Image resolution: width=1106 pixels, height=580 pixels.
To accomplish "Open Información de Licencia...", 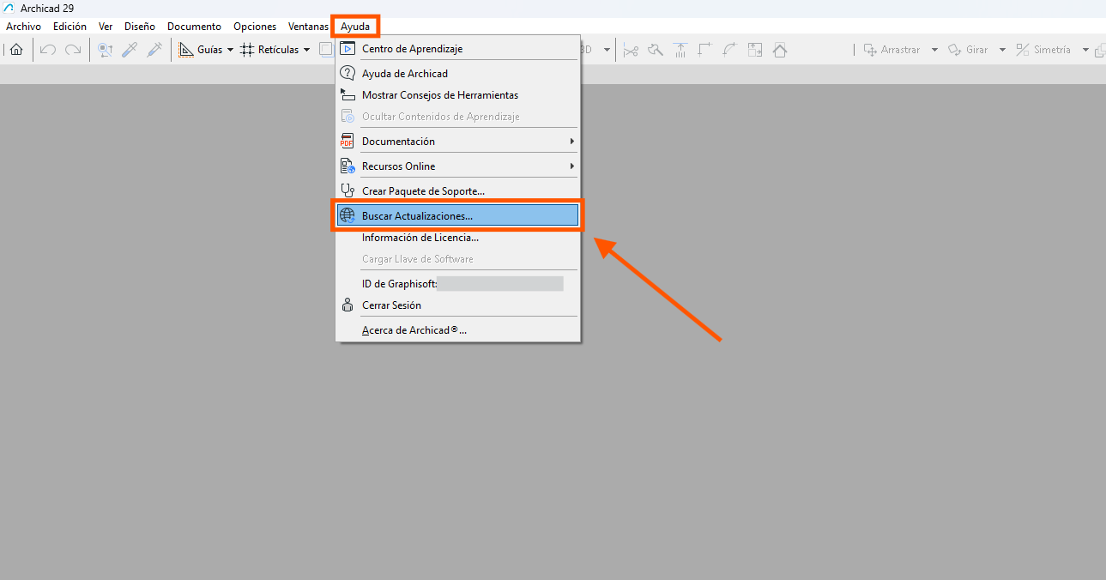I will coord(458,238).
